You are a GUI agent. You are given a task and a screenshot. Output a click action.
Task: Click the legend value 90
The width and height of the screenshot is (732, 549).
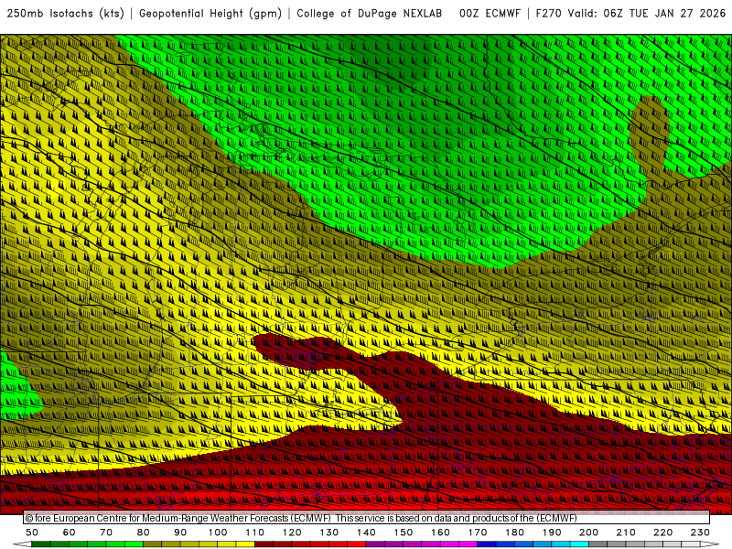click(x=180, y=533)
